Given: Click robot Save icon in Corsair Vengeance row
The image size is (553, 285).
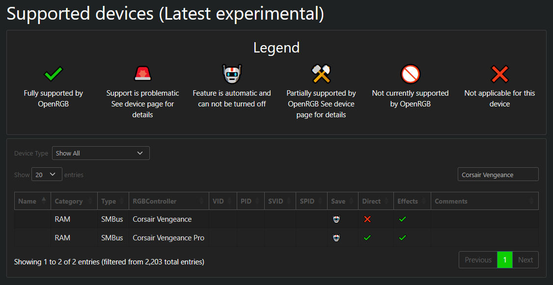Looking at the screenshot, I should (336, 219).
